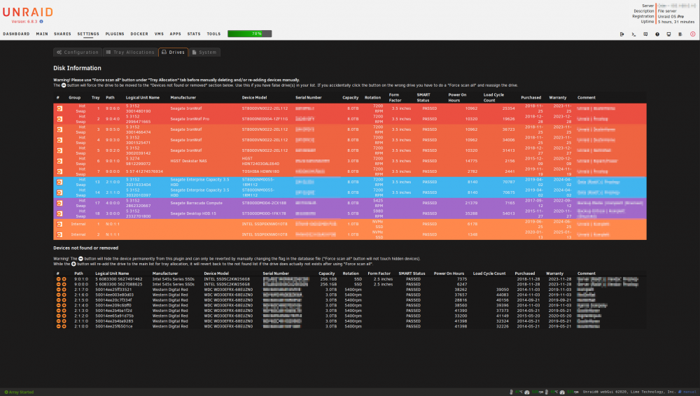Select the Drives tab
This screenshot has width=700, height=396.
(173, 52)
